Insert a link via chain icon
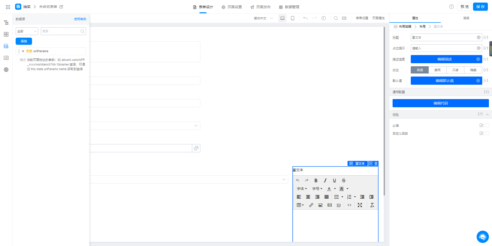Image resolution: width=492 pixels, height=246 pixels. pos(311,205)
